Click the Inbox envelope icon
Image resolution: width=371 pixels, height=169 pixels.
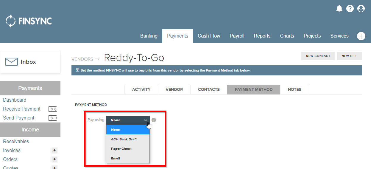[x=12, y=62]
